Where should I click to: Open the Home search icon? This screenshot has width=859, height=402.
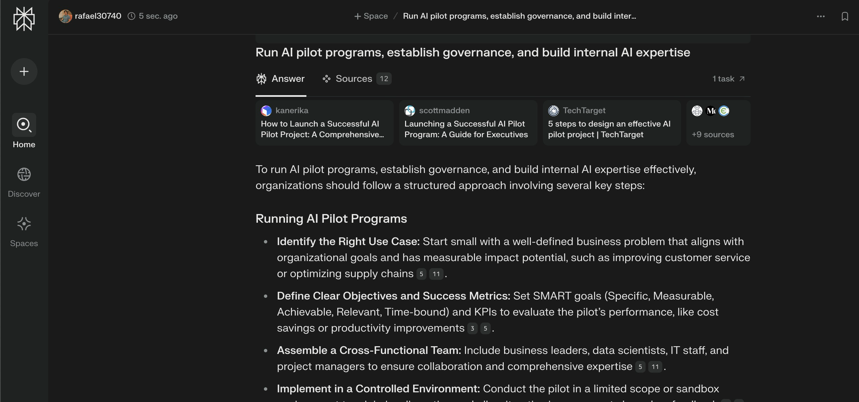[24, 125]
